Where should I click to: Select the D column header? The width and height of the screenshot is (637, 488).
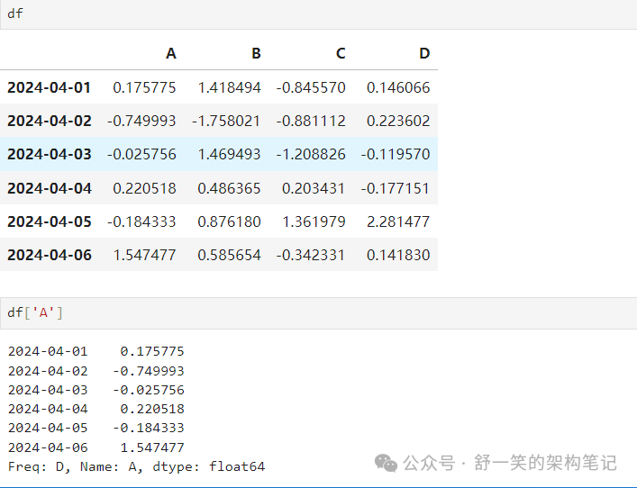coord(424,53)
